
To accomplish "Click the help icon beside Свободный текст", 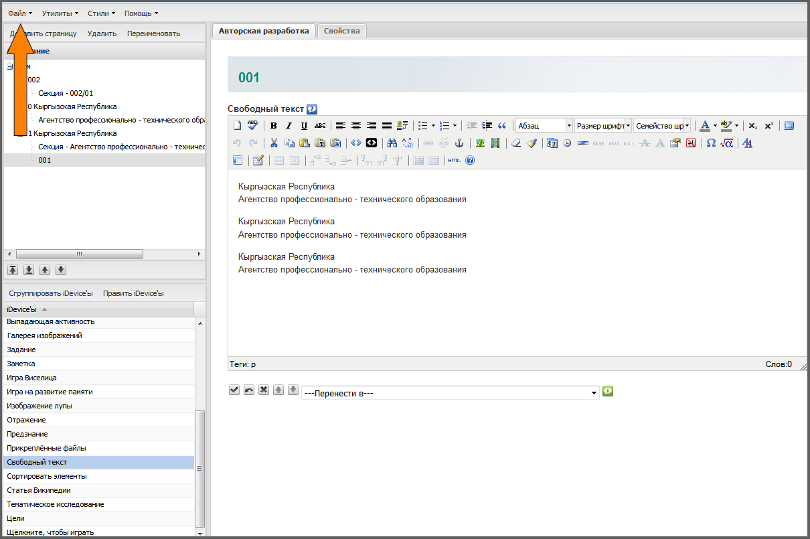I will pyautogui.click(x=311, y=109).
